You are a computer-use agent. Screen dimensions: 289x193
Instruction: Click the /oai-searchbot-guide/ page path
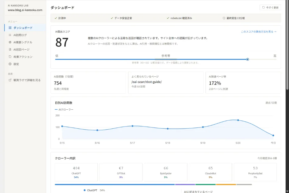pyautogui.click(x=146, y=82)
